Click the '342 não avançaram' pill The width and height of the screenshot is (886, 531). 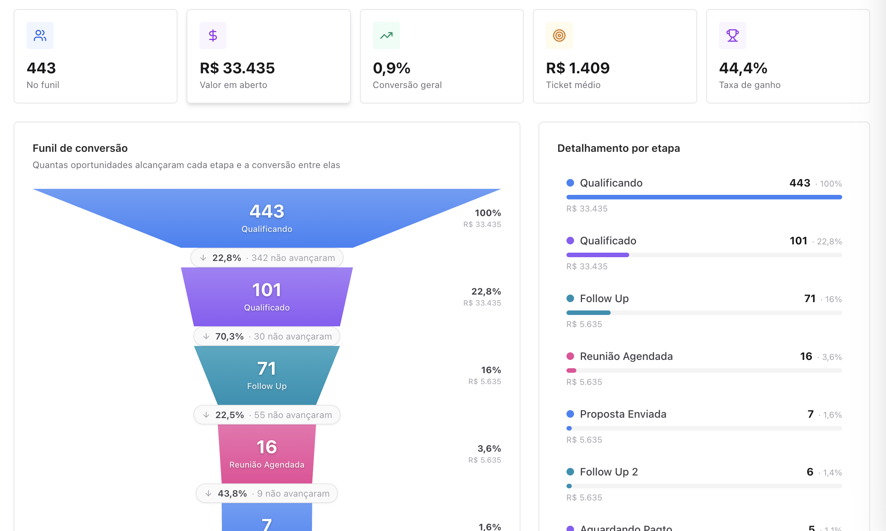267,258
